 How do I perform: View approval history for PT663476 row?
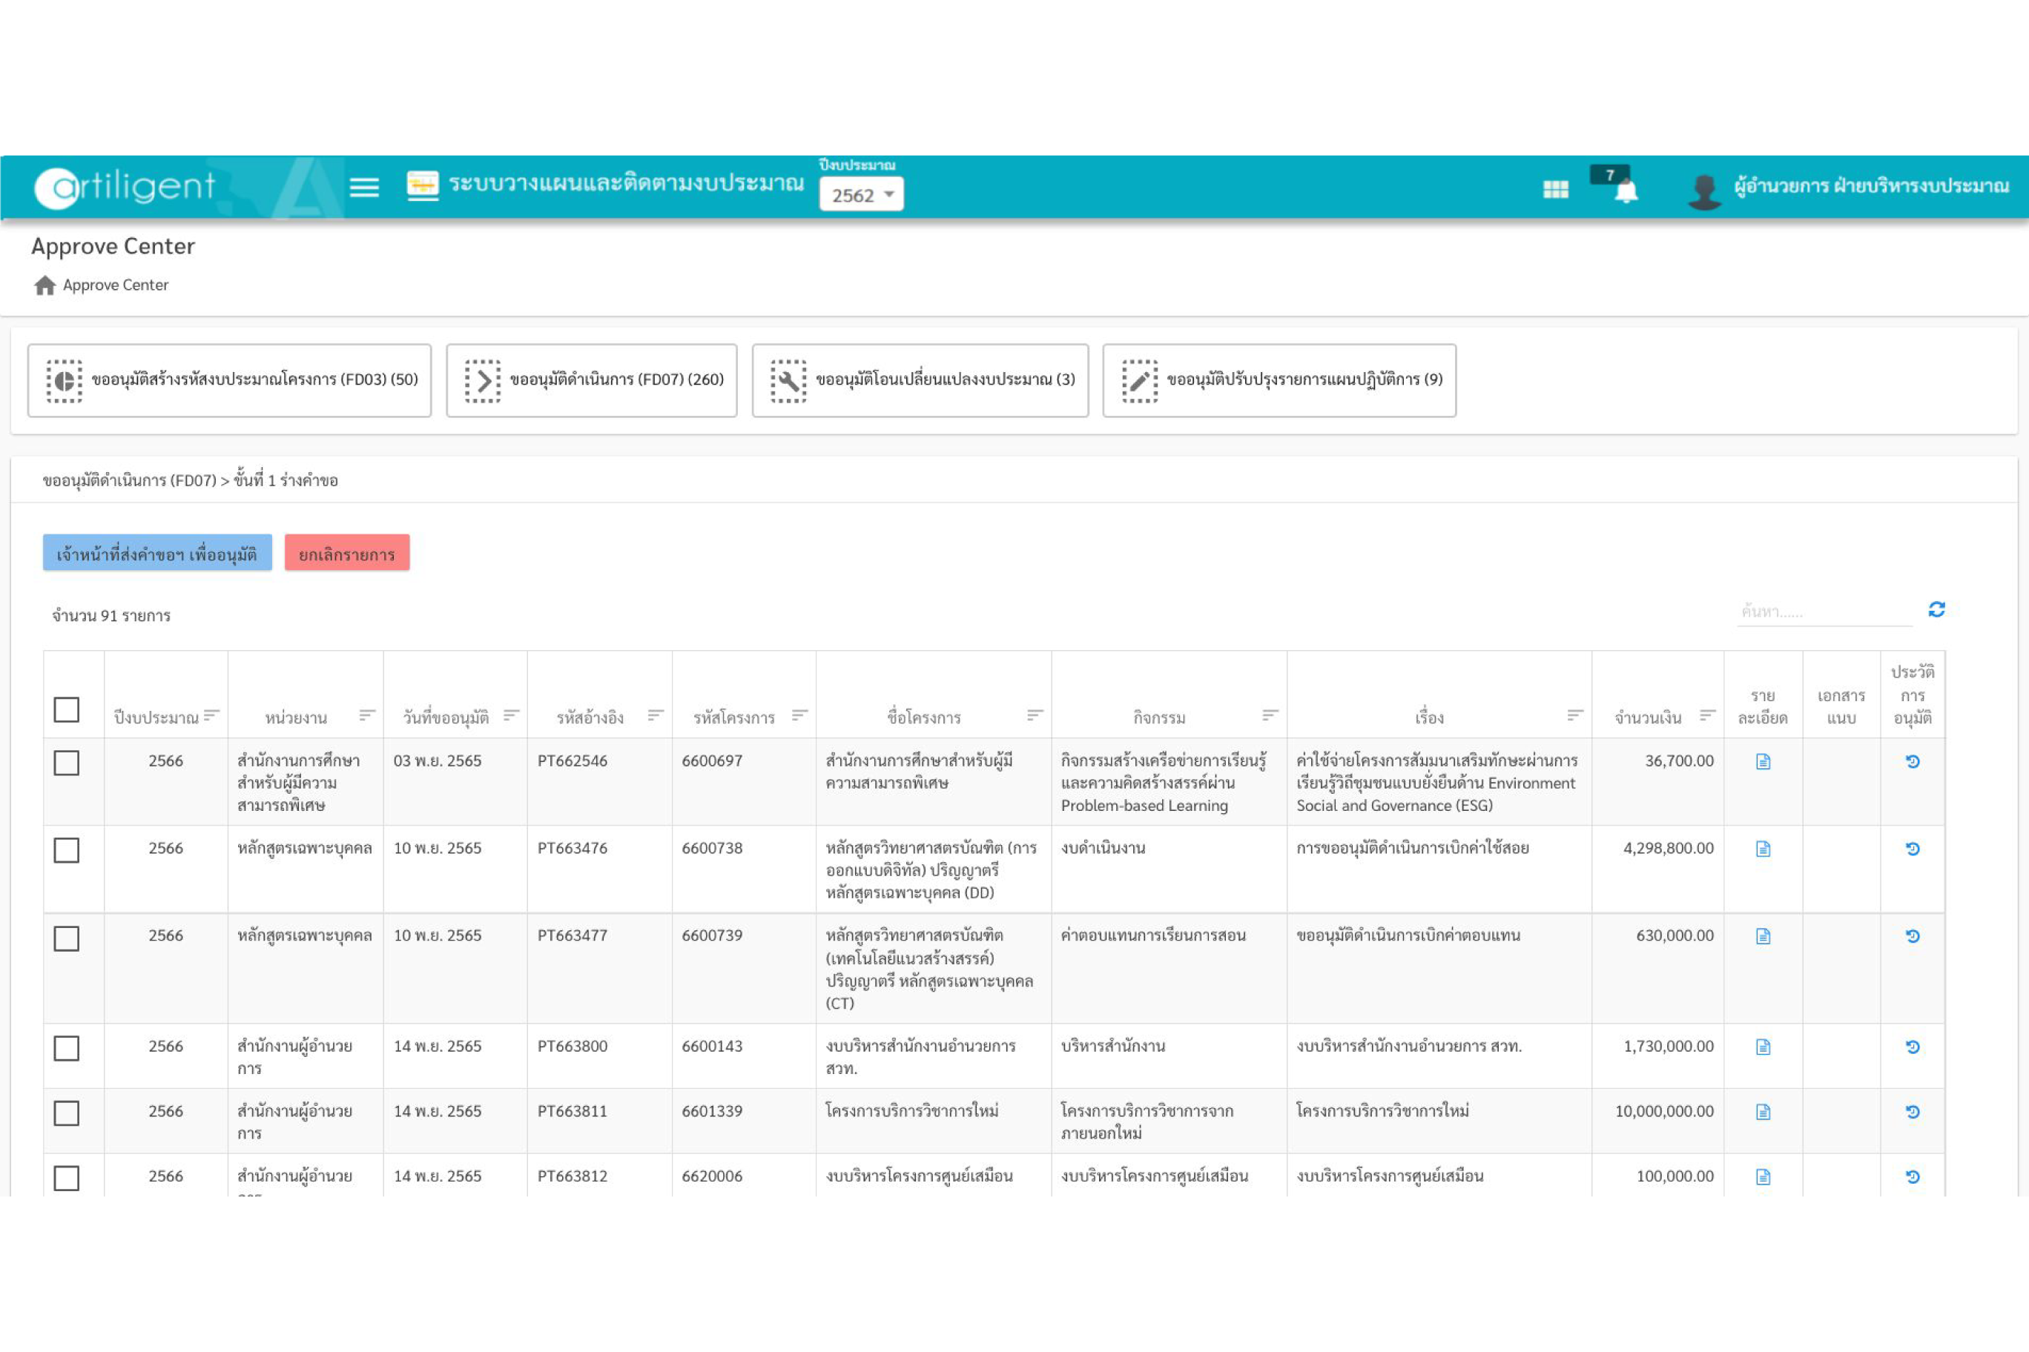tap(1913, 849)
